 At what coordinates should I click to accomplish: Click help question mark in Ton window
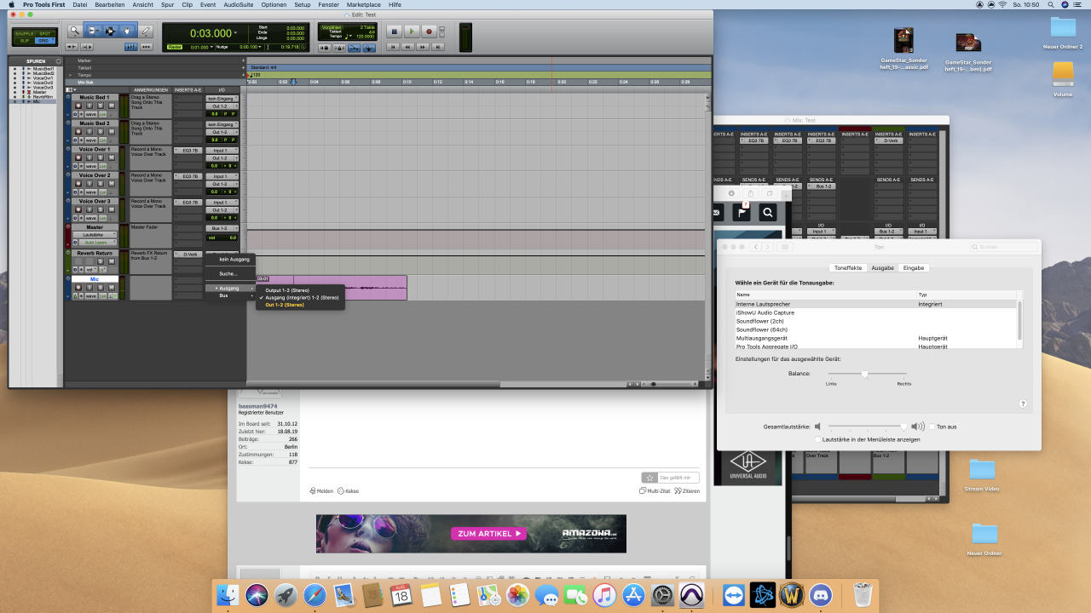tap(1023, 404)
